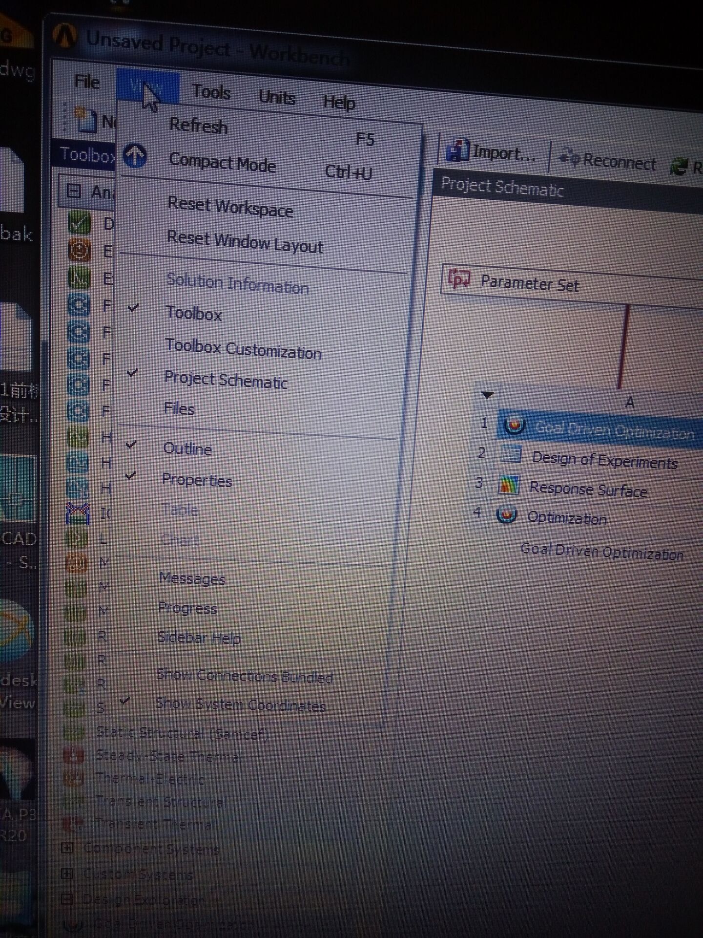Click the Import... toolbar button
This screenshot has height=938, width=703.
click(x=492, y=152)
